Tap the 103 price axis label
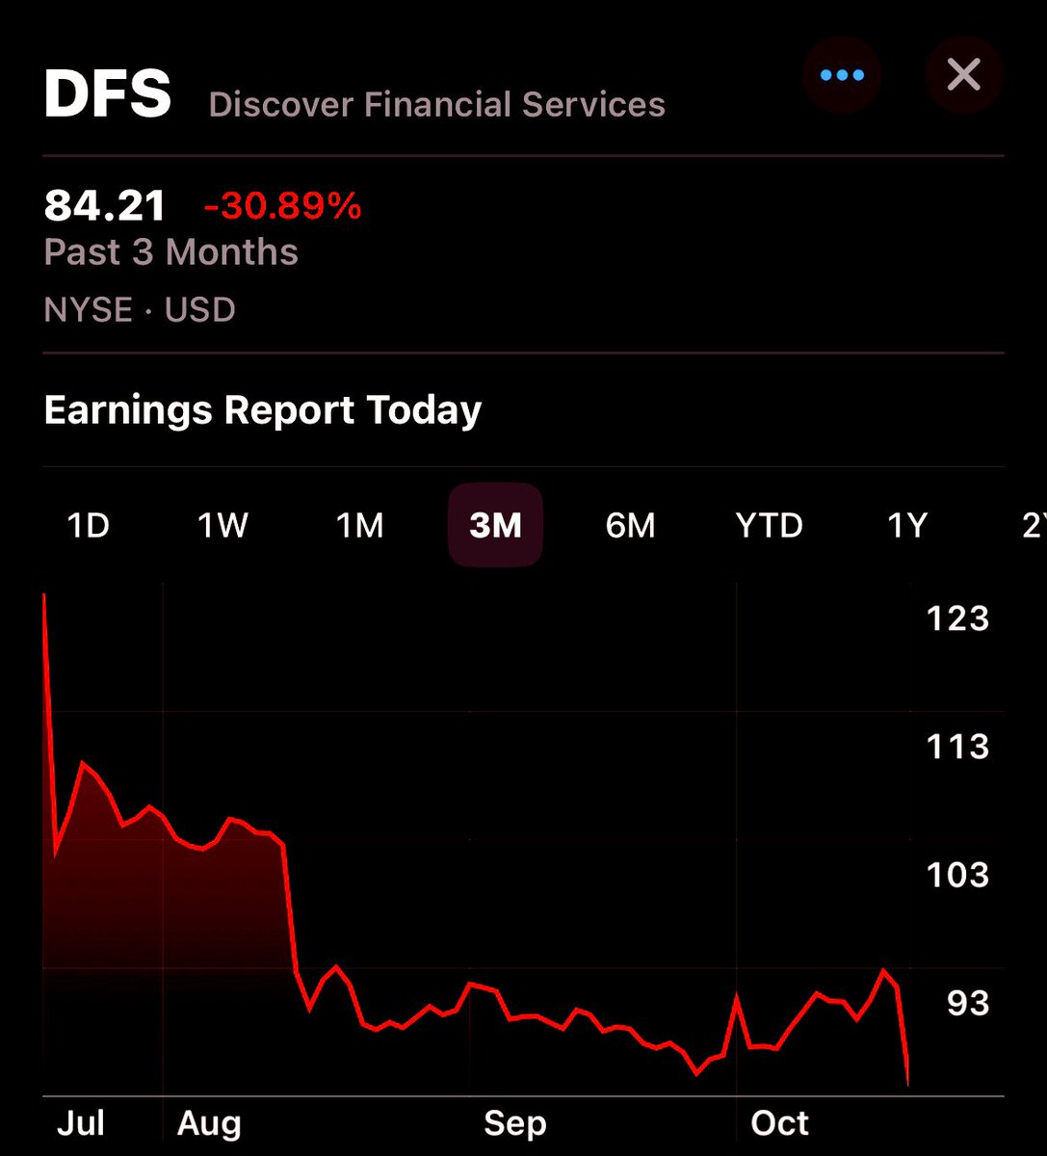Screen dimensions: 1047x1156 (x=957, y=875)
